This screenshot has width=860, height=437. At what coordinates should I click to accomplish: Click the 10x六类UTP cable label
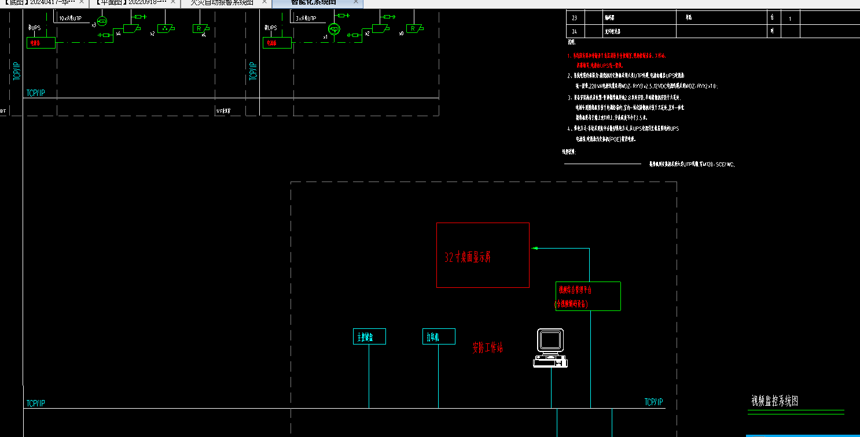(x=70, y=18)
